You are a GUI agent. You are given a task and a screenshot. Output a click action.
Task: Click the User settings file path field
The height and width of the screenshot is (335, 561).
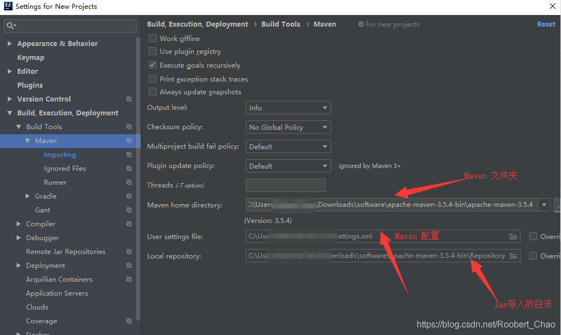pyautogui.click(x=383, y=236)
